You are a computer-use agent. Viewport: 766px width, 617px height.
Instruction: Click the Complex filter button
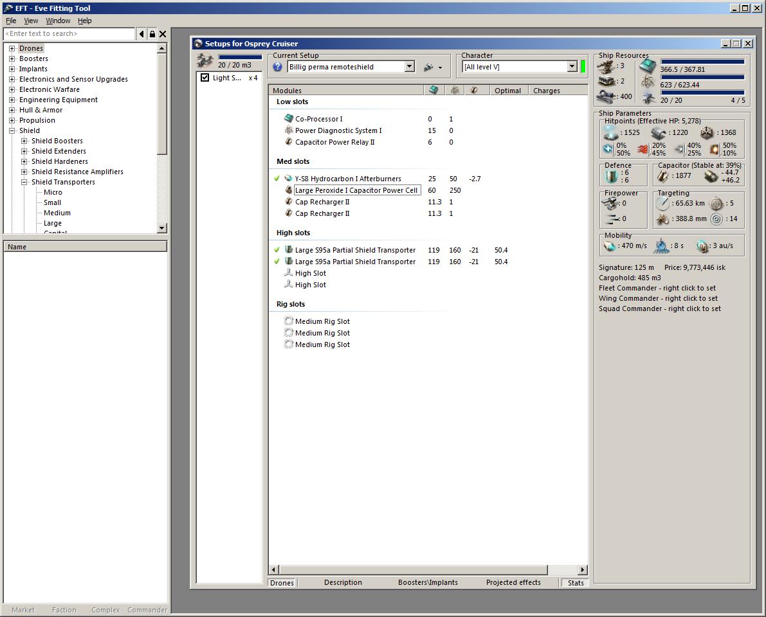click(105, 610)
